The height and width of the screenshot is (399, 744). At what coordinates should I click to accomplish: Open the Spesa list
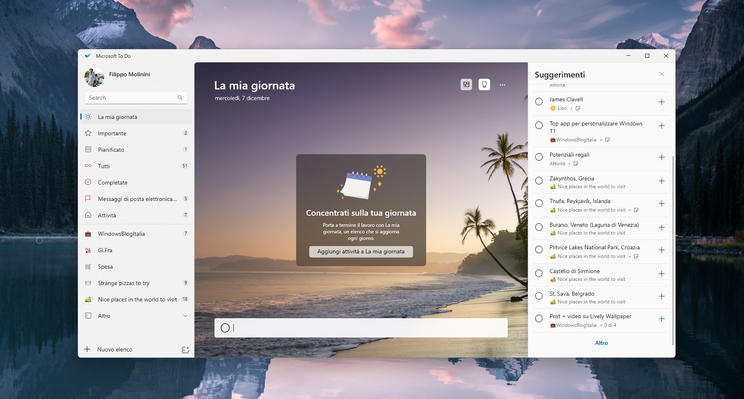click(x=136, y=267)
